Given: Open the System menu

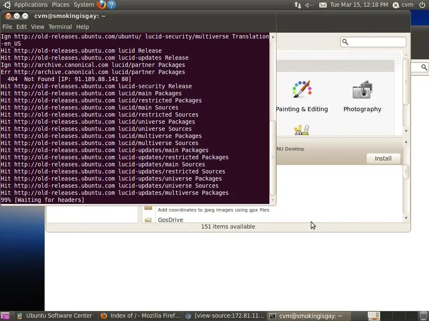Looking at the screenshot, I should [84, 5].
